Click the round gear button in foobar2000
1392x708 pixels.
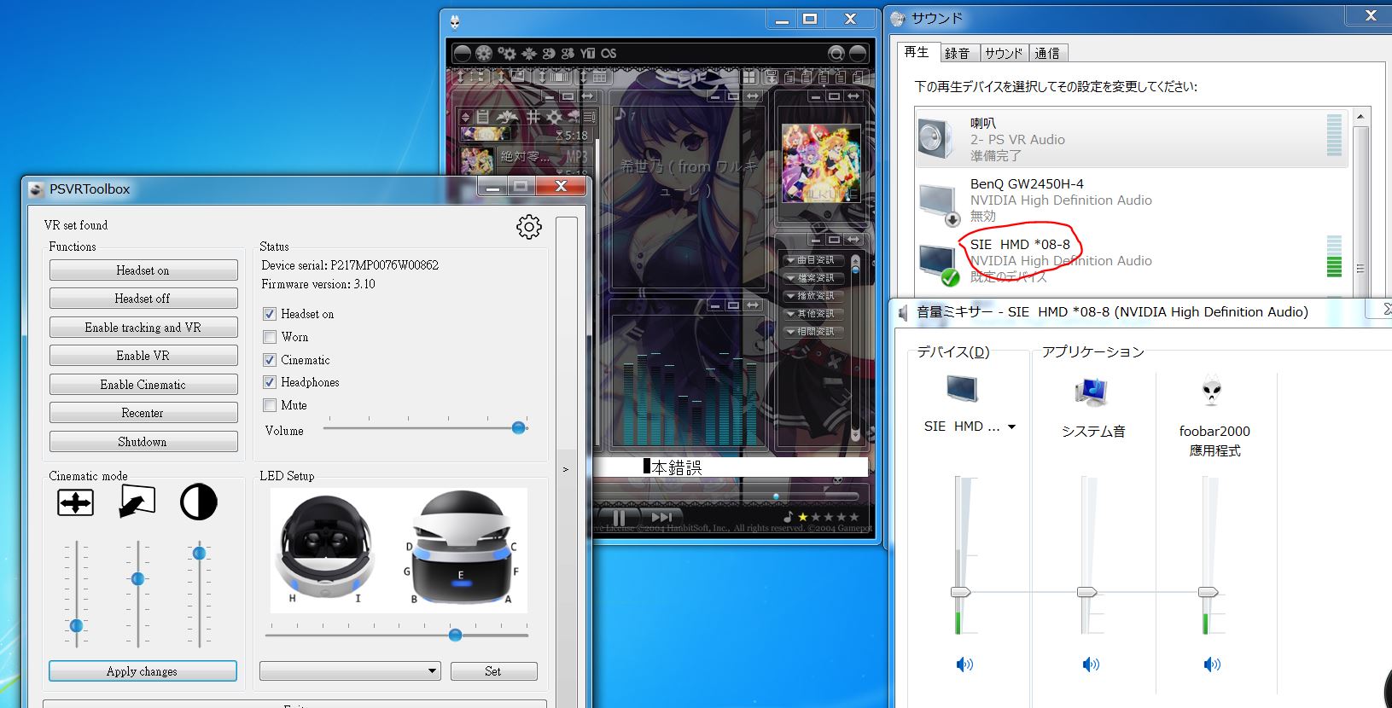484,54
